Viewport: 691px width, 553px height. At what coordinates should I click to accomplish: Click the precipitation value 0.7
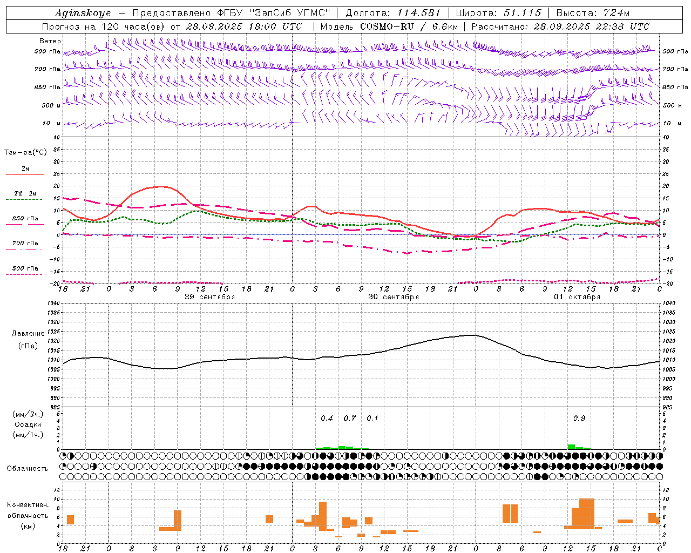(350, 418)
